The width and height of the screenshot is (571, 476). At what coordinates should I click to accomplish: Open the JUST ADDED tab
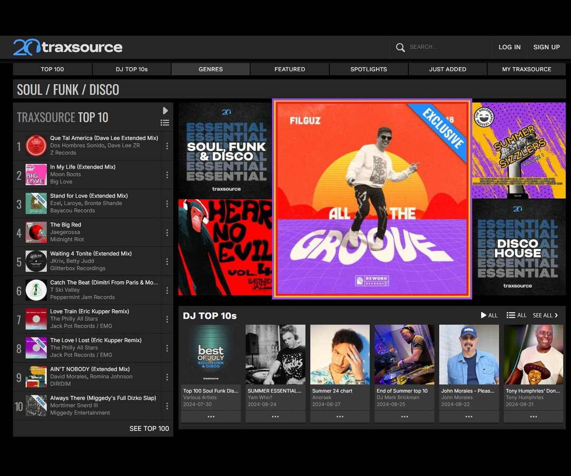coord(447,69)
